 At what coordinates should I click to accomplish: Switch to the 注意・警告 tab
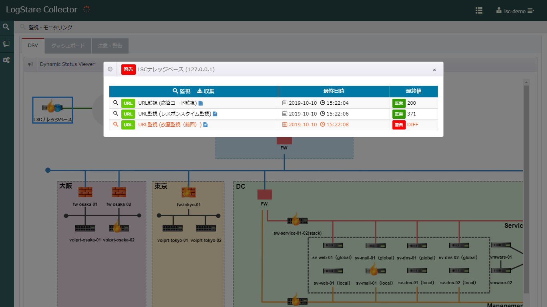click(110, 46)
